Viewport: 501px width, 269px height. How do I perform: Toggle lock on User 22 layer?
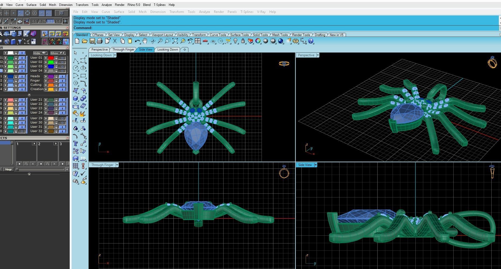click(x=57, y=104)
